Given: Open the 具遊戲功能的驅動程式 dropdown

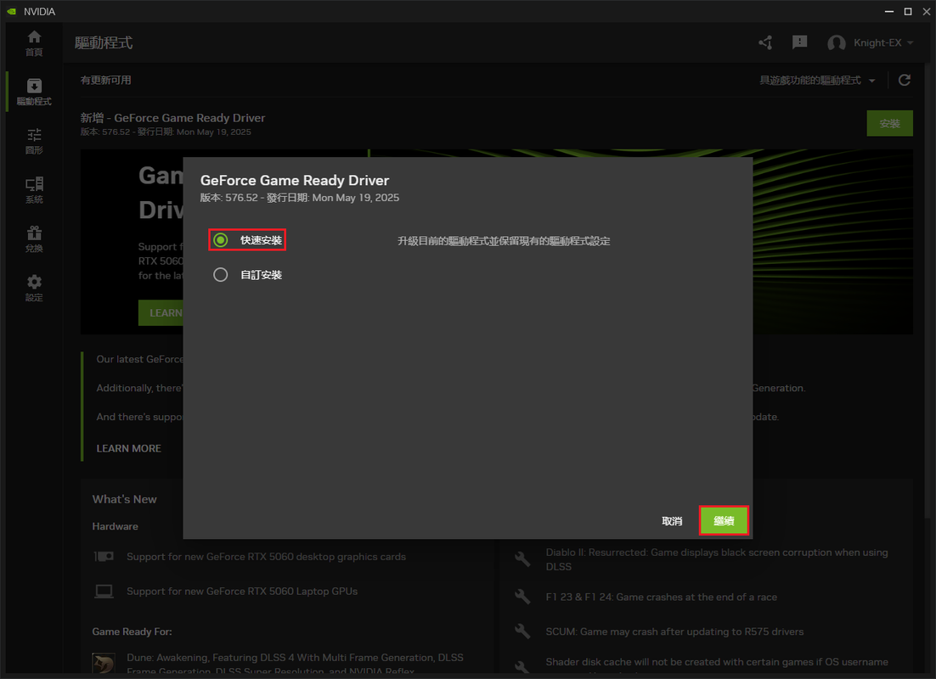Looking at the screenshot, I should coord(817,80).
